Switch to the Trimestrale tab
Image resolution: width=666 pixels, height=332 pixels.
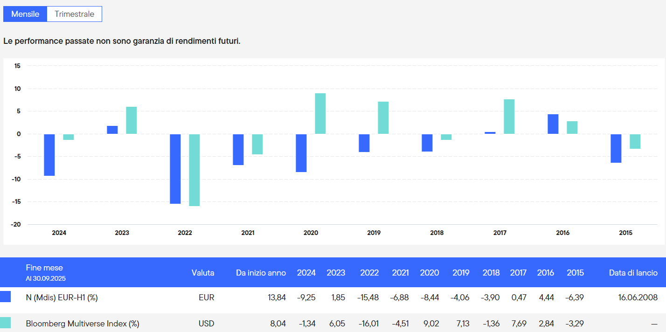click(74, 14)
